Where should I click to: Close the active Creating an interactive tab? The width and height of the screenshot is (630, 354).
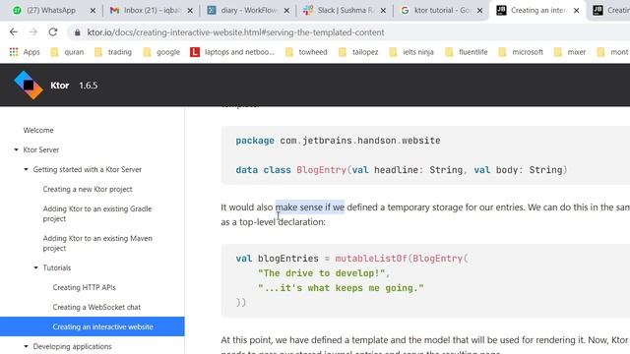click(577, 11)
